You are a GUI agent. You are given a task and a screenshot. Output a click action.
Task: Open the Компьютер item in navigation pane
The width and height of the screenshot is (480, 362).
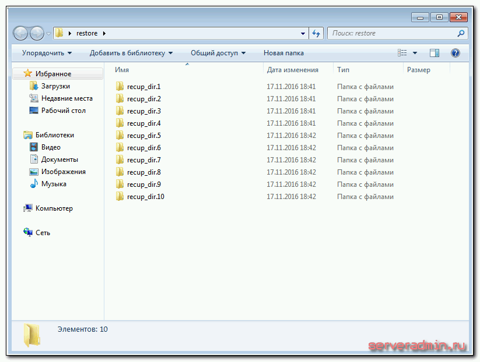(x=54, y=208)
